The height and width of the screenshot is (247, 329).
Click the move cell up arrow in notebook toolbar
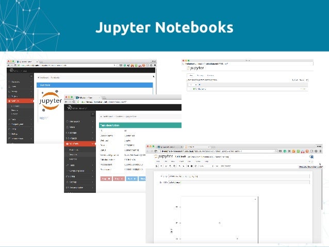(179, 166)
